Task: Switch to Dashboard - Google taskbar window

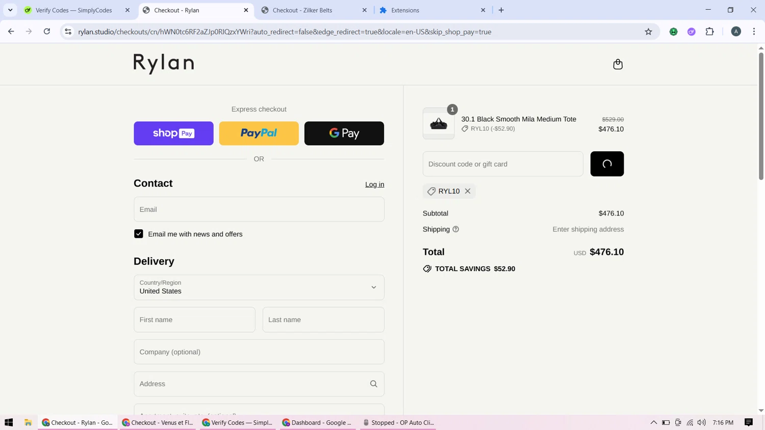Action: click(x=317, y=422)
